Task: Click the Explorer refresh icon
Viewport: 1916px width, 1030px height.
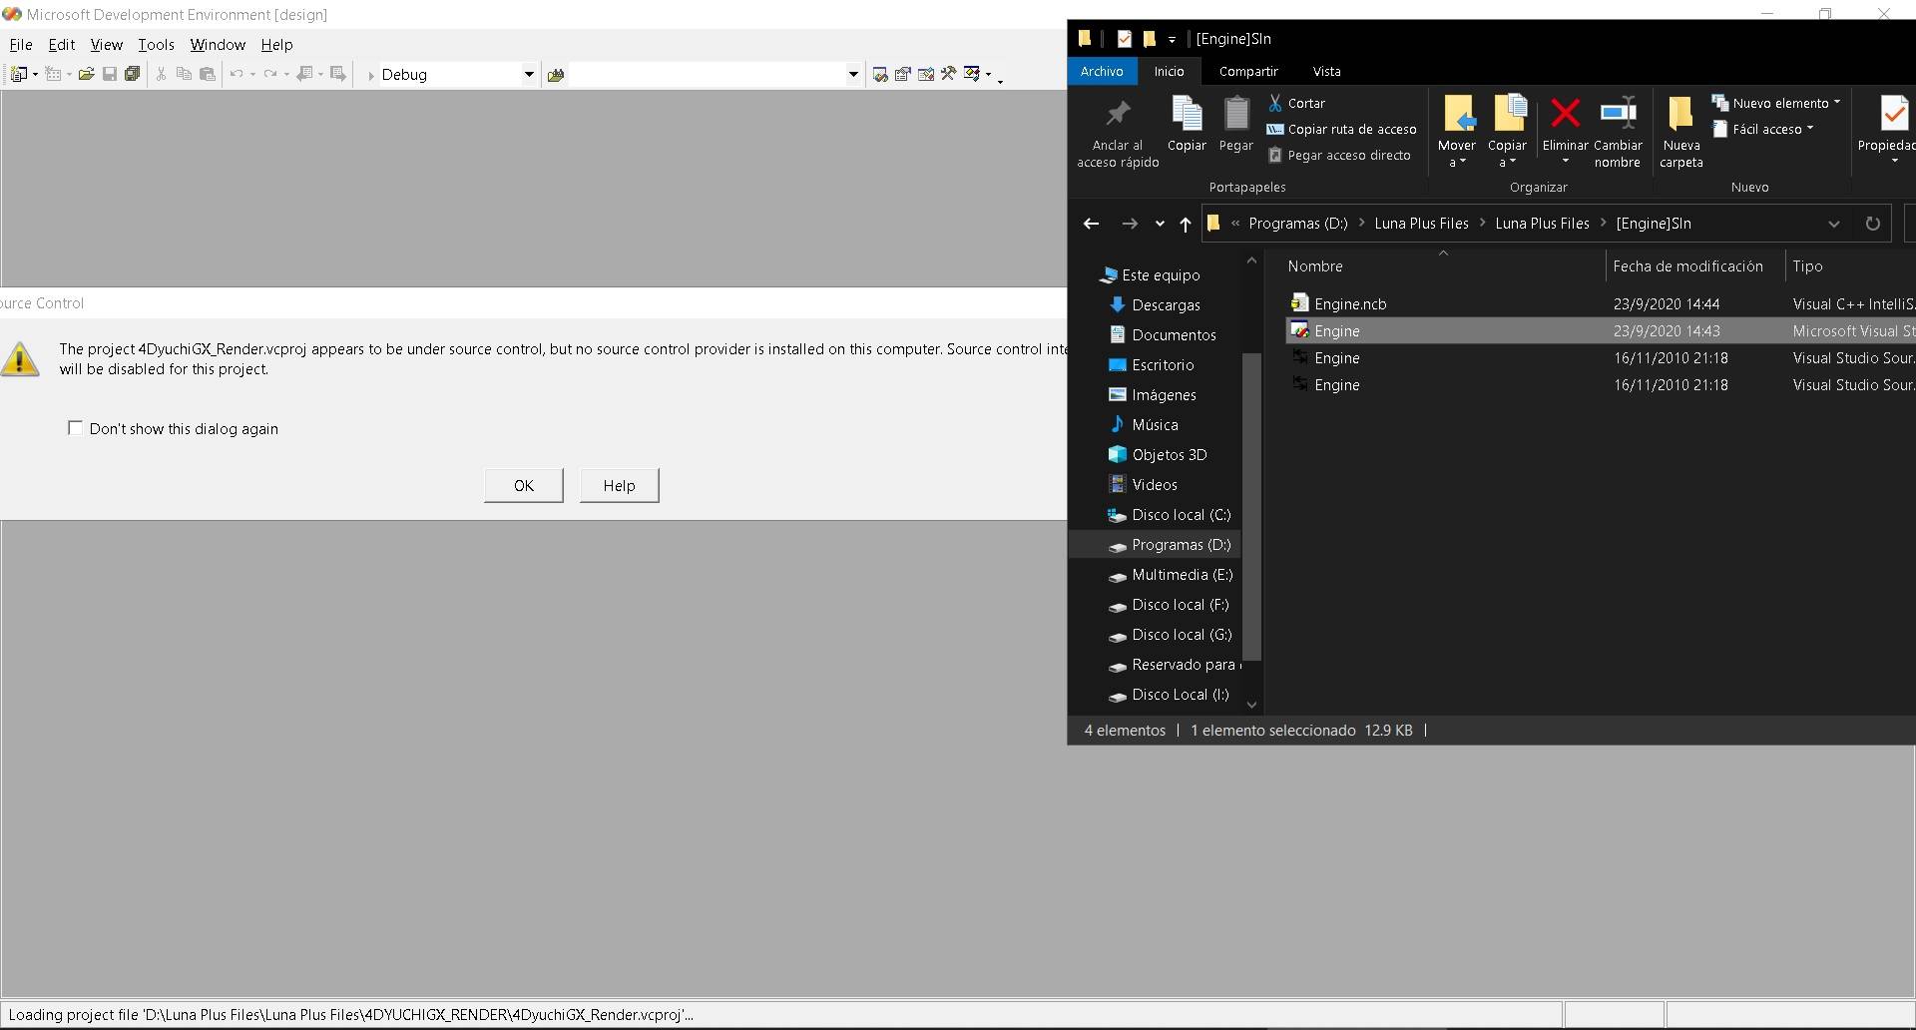Action: (x=1873, y=224)
